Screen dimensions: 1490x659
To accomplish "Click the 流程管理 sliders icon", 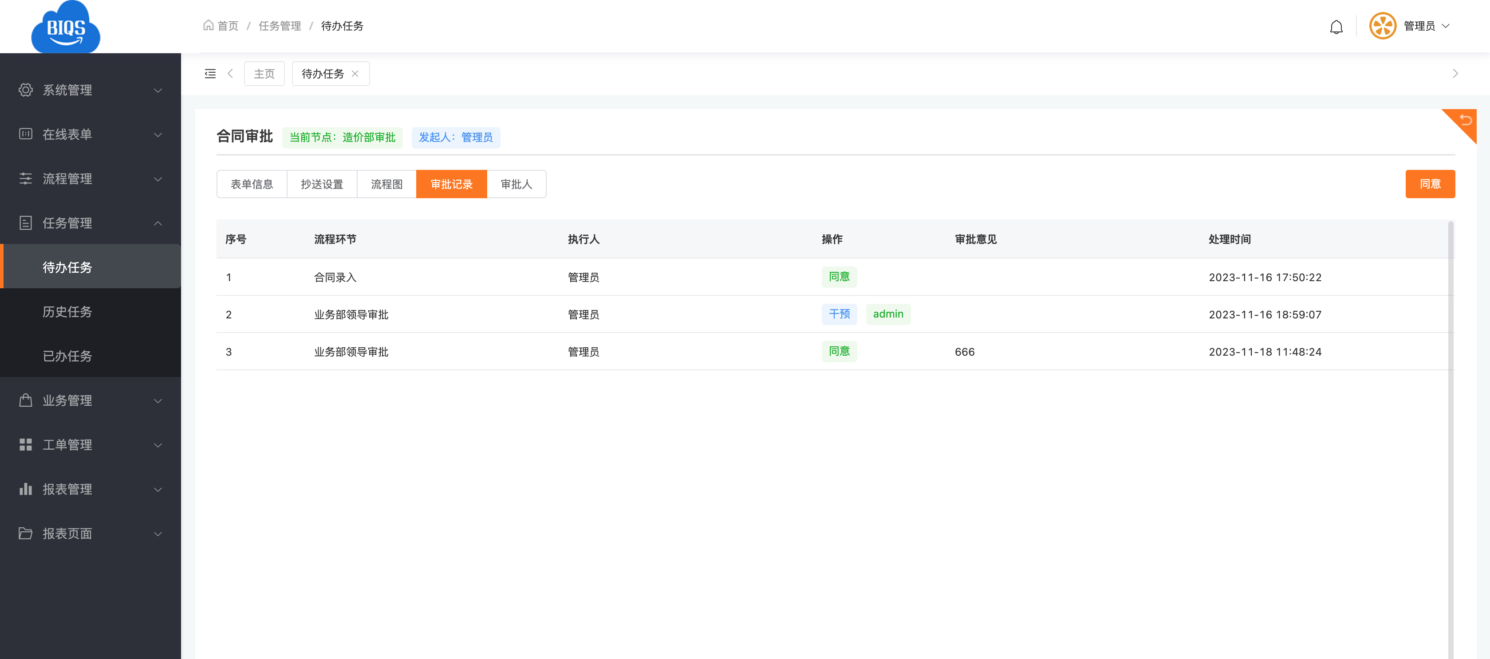I will click(25, 178).
